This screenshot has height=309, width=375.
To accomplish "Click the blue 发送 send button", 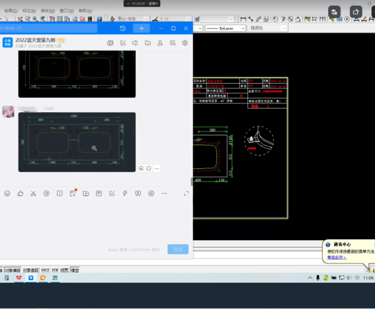I will (x=178, y=249).
